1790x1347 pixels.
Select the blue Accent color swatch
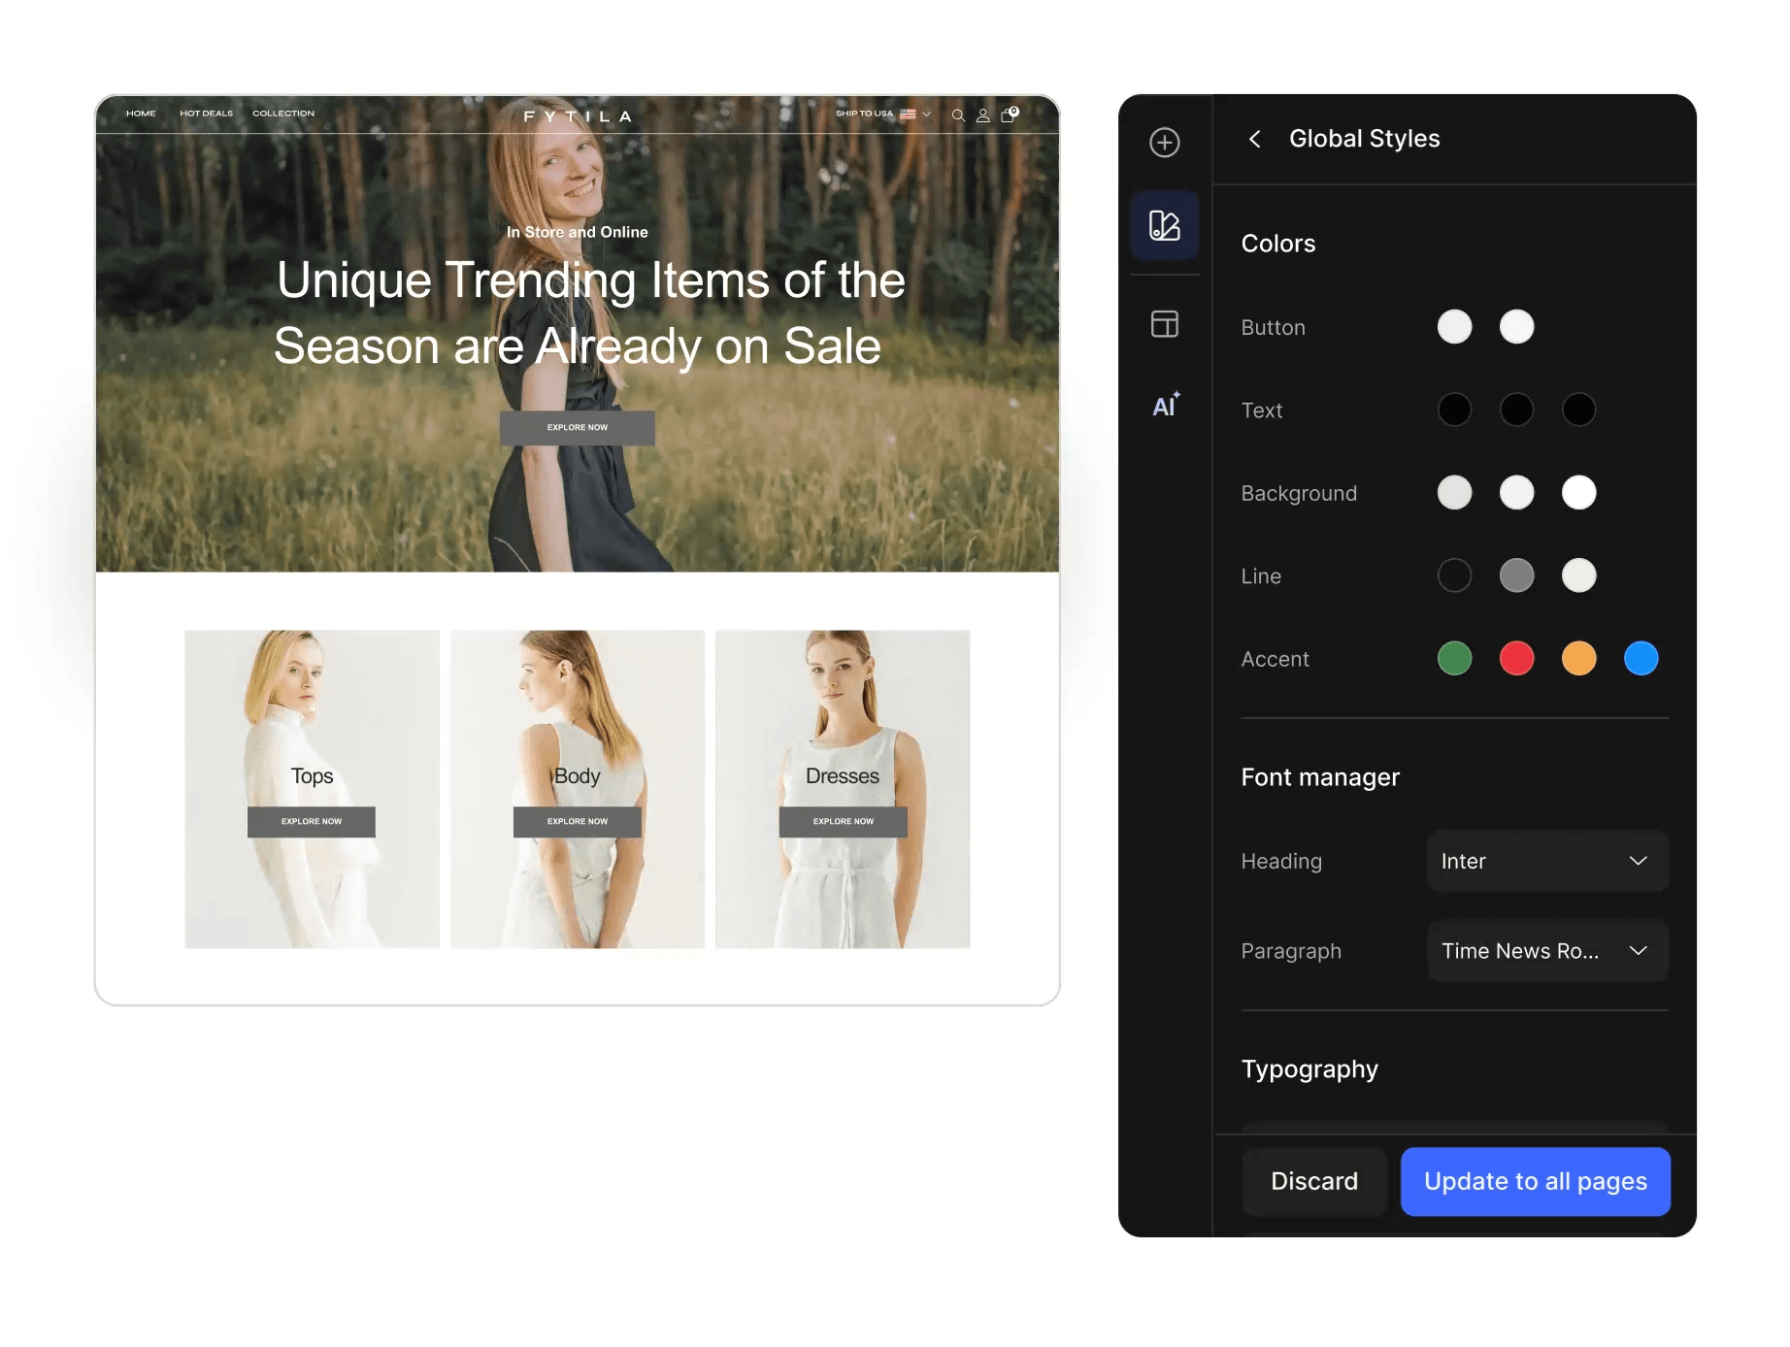pyautogui.click(x=1641, y=659)
